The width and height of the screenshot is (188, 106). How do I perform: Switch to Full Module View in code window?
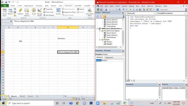click(x=129, y=80)
